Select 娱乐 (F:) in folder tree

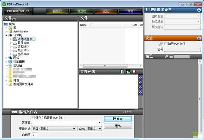pyautogui.click(x=23, y=50)
